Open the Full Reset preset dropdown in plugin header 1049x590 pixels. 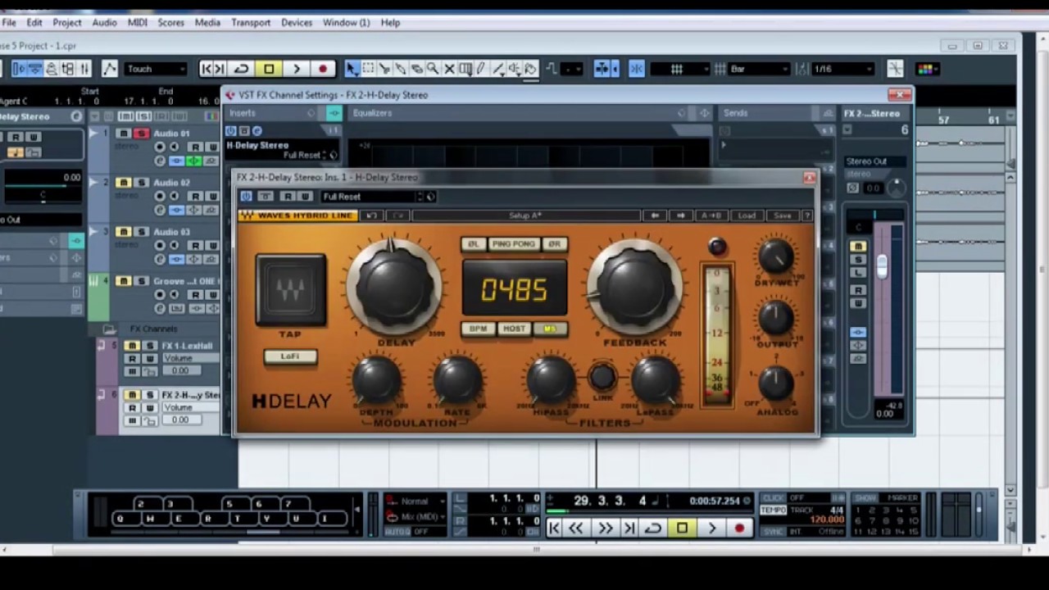pos(373,197)
